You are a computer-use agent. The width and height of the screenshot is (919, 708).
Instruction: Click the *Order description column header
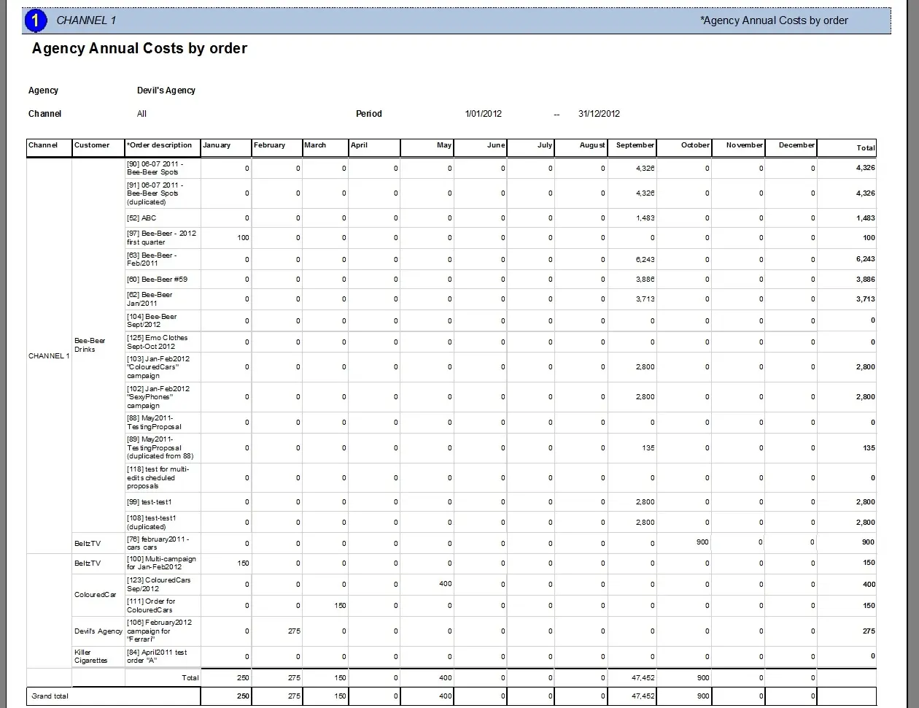pos(160,145)
